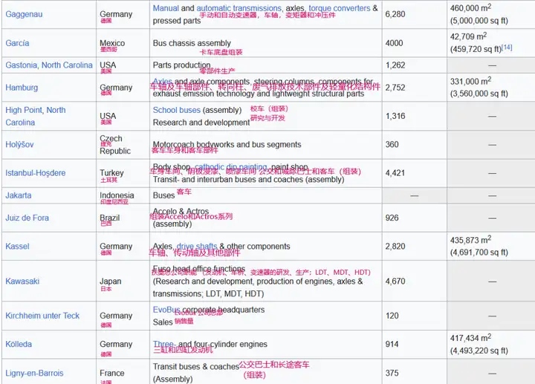This screenshot has height=384, width=535.
Task: Click the 'Transit buses & coaches' text
Action: (x=195, y=367)
